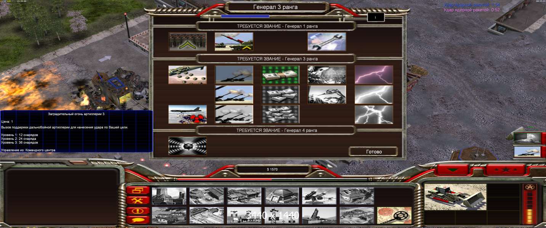The width and height of the screenshot is (546, 228).
Task: Pick the middle greyed lightning power icon
Action: [x=374, y=95]
